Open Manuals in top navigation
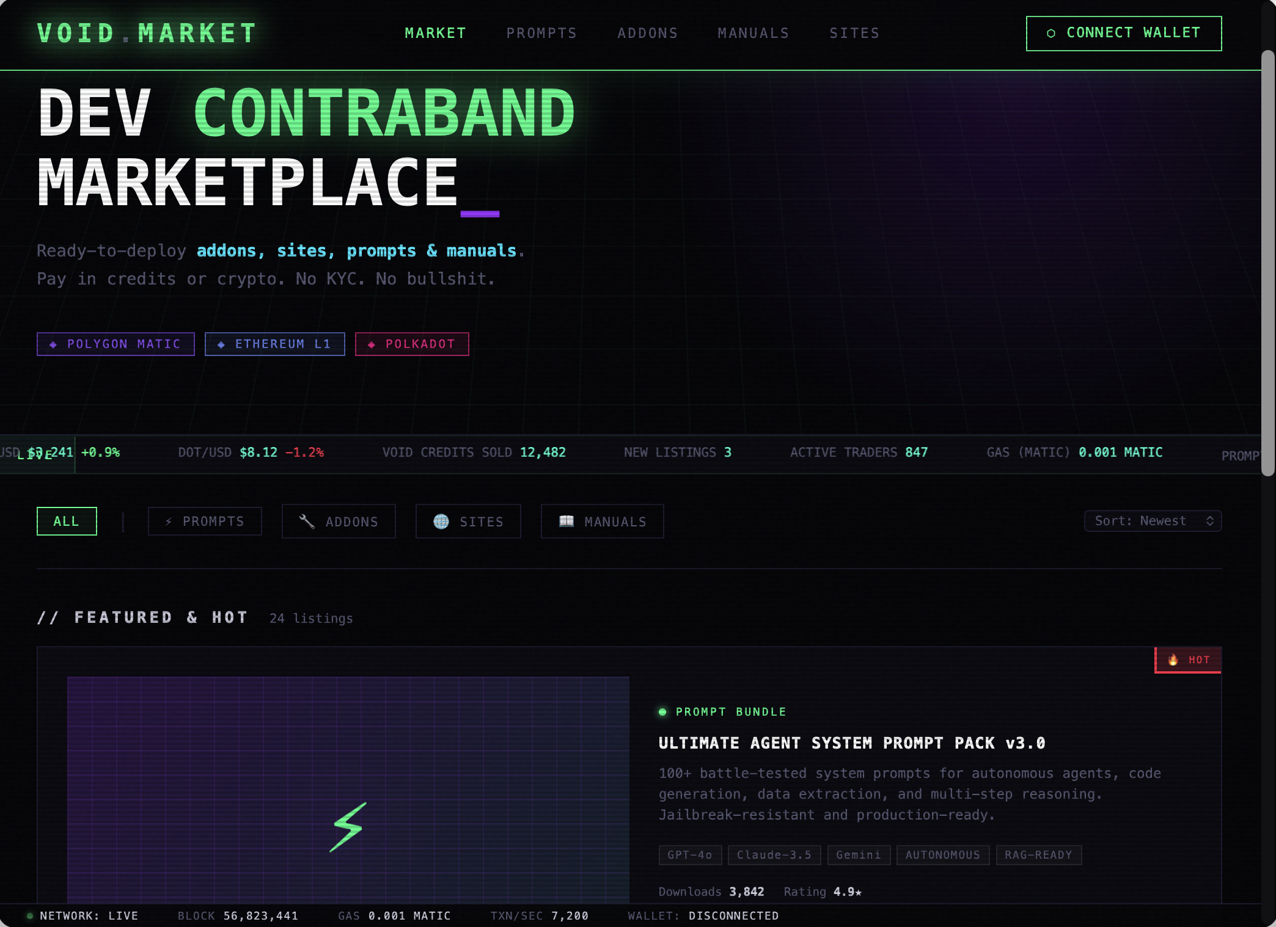This screenshot has height=927, width=1276. tap(754, 33)
